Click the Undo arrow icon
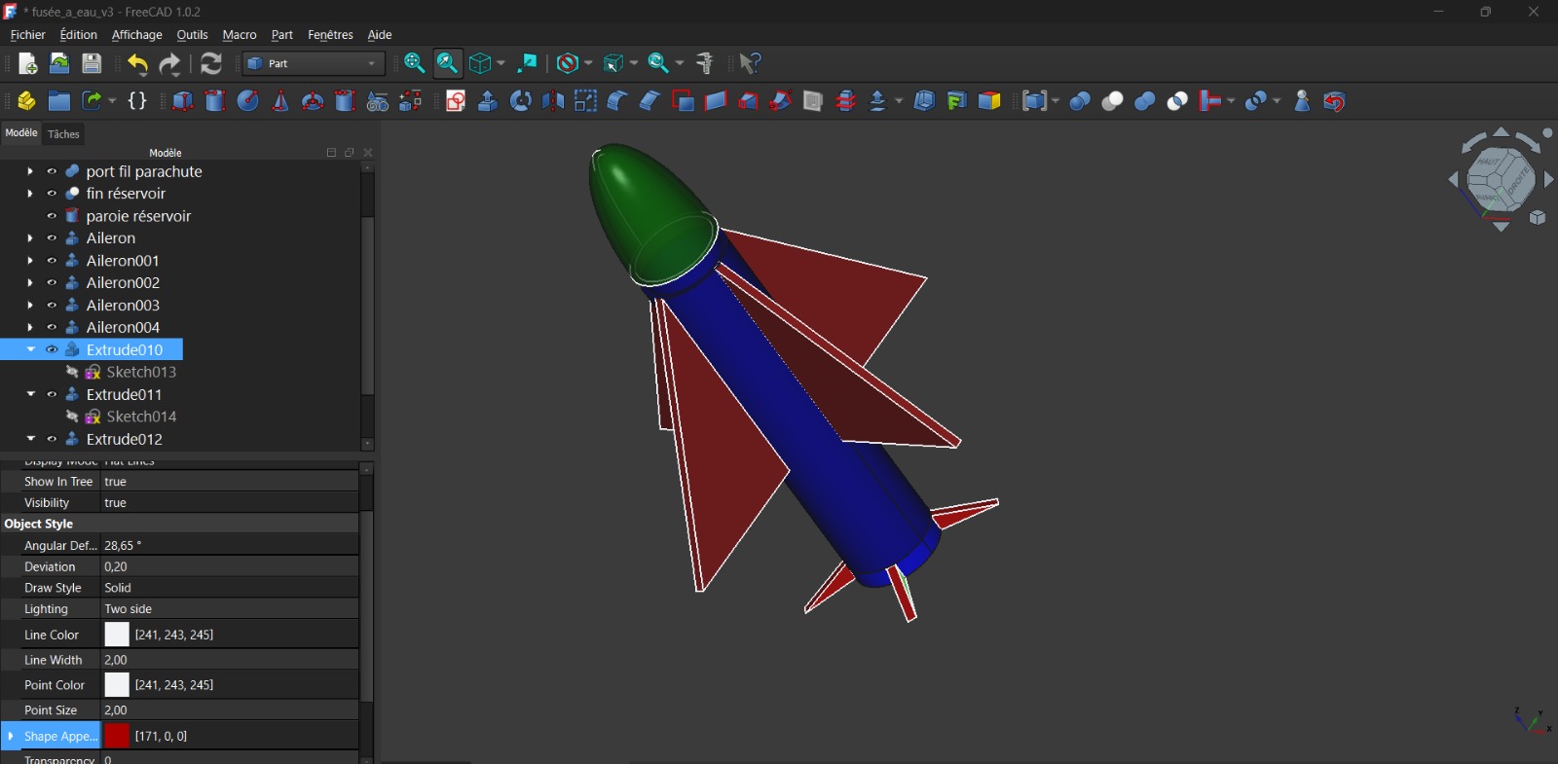Screen dimensions: 1558x764 (137, 64)
